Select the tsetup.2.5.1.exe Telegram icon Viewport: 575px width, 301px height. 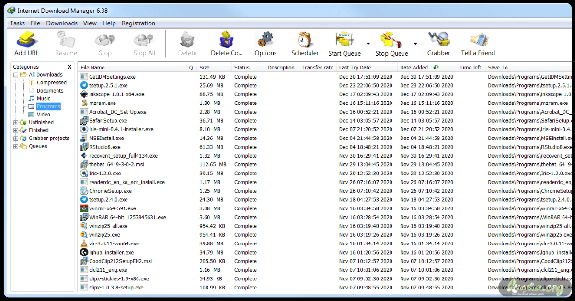tap(84, 85)
